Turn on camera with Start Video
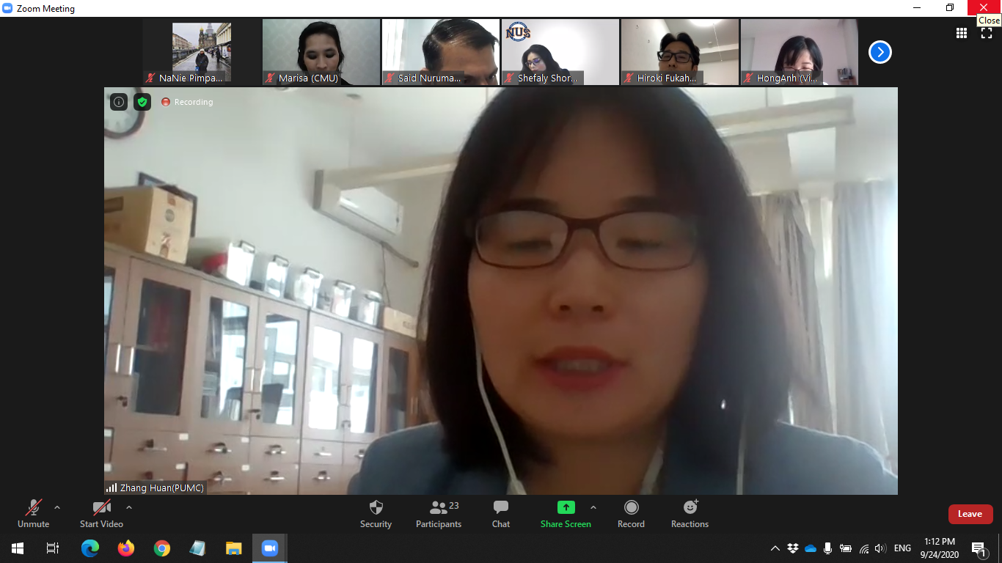Viewport: 1002px width, 563px height. (101, 513)
